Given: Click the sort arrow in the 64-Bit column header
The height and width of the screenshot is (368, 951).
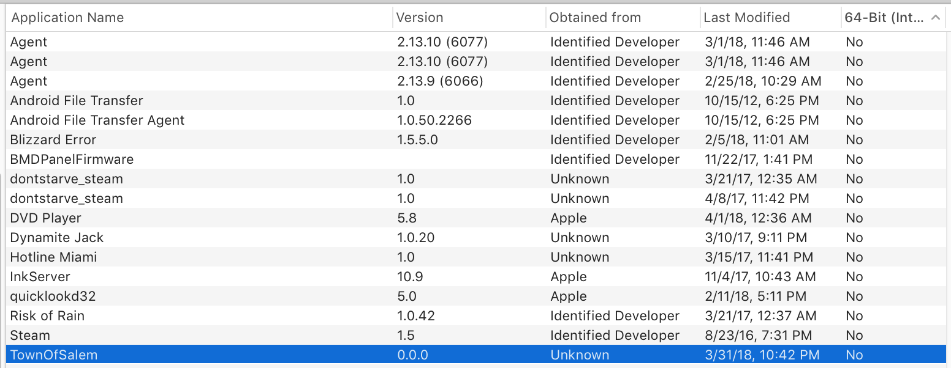Looking at the screenshot, I should point(935,18).
